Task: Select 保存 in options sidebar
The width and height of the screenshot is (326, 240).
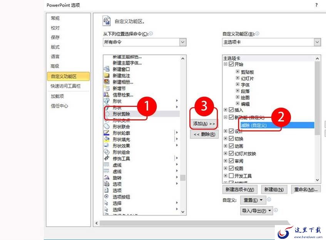Action: [55, 37]
